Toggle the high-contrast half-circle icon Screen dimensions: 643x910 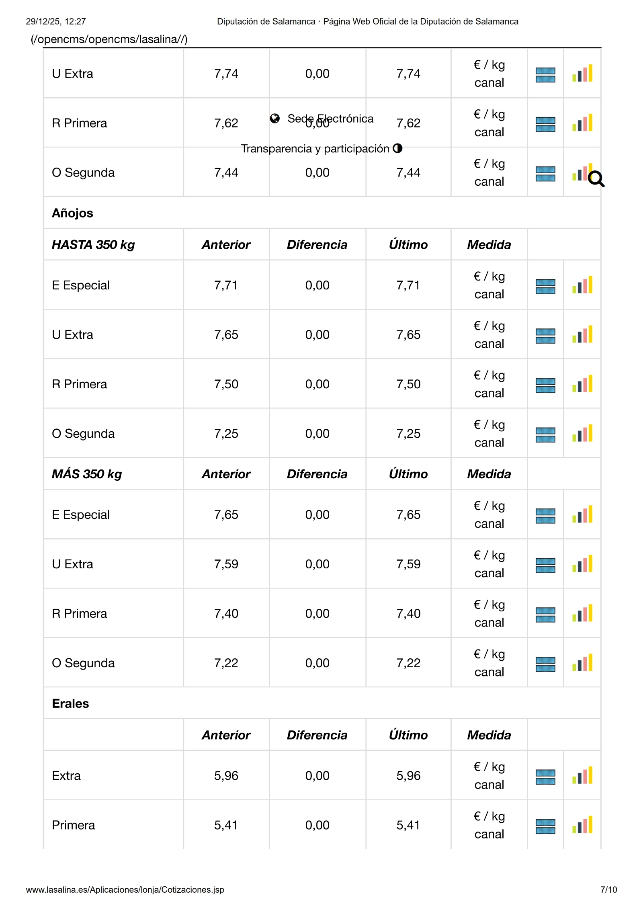397,148
